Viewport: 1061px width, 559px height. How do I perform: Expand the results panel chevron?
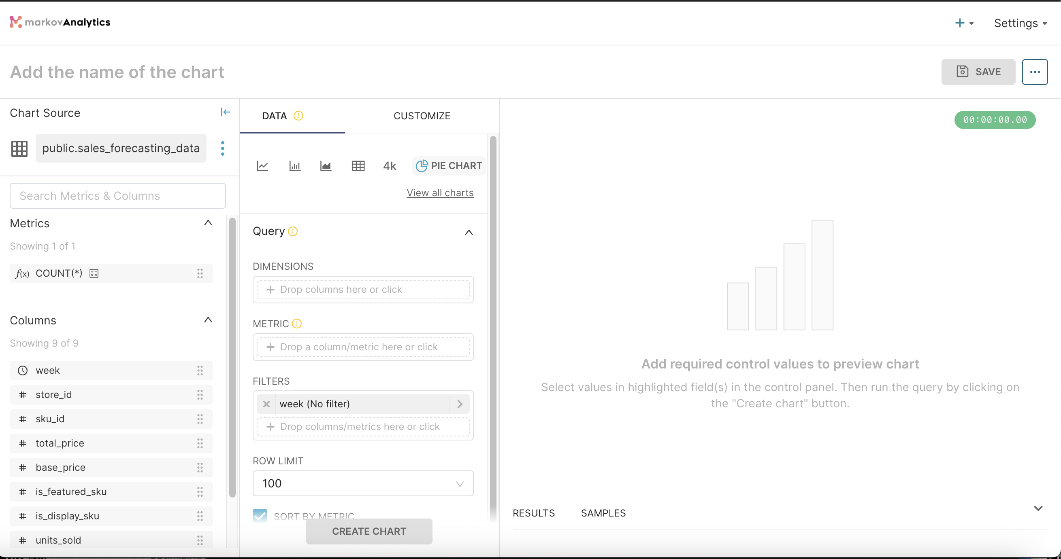(1038, 508)
